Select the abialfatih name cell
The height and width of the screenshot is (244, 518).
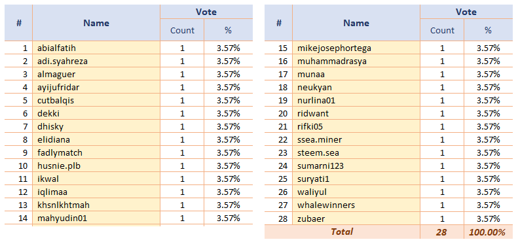(96, 48)
